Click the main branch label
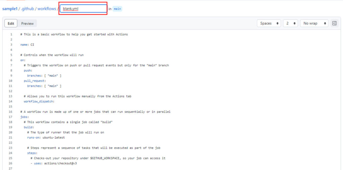343x170 pixels. pyautogui.click(x=117, y=9)
